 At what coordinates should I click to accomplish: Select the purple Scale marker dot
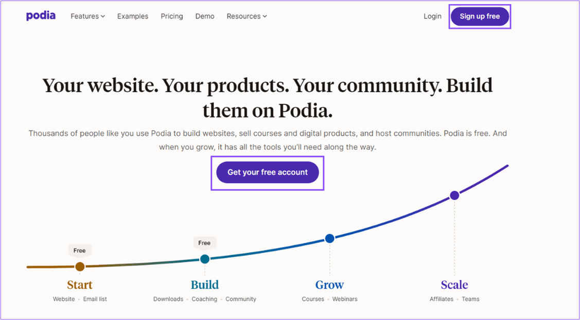pos(454,195)
